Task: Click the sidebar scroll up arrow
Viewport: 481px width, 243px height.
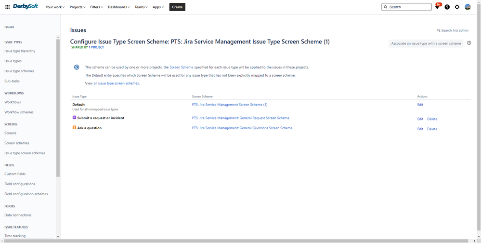Action: click(58, 38)
